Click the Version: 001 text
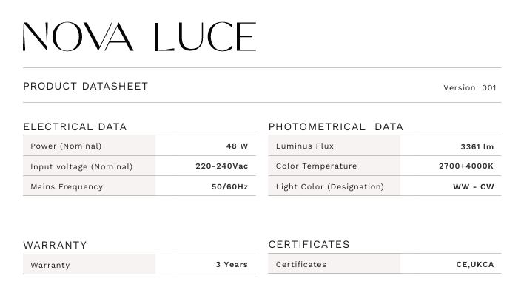 [x=470, y=87]
